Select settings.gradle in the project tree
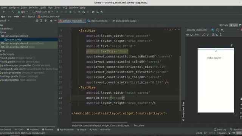The height and width of the screenshot is (136, 242). tap(10, 76)
